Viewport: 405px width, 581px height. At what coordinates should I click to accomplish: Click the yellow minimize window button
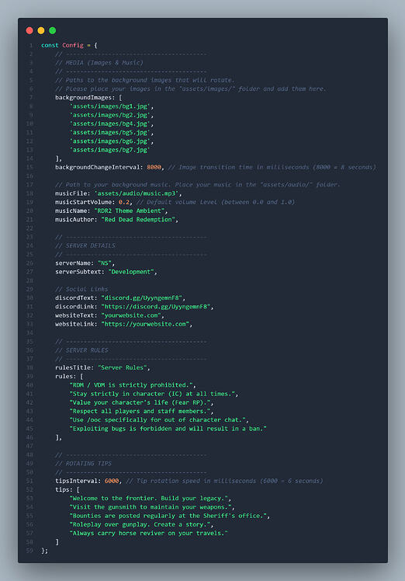click(x=41, y=30)
